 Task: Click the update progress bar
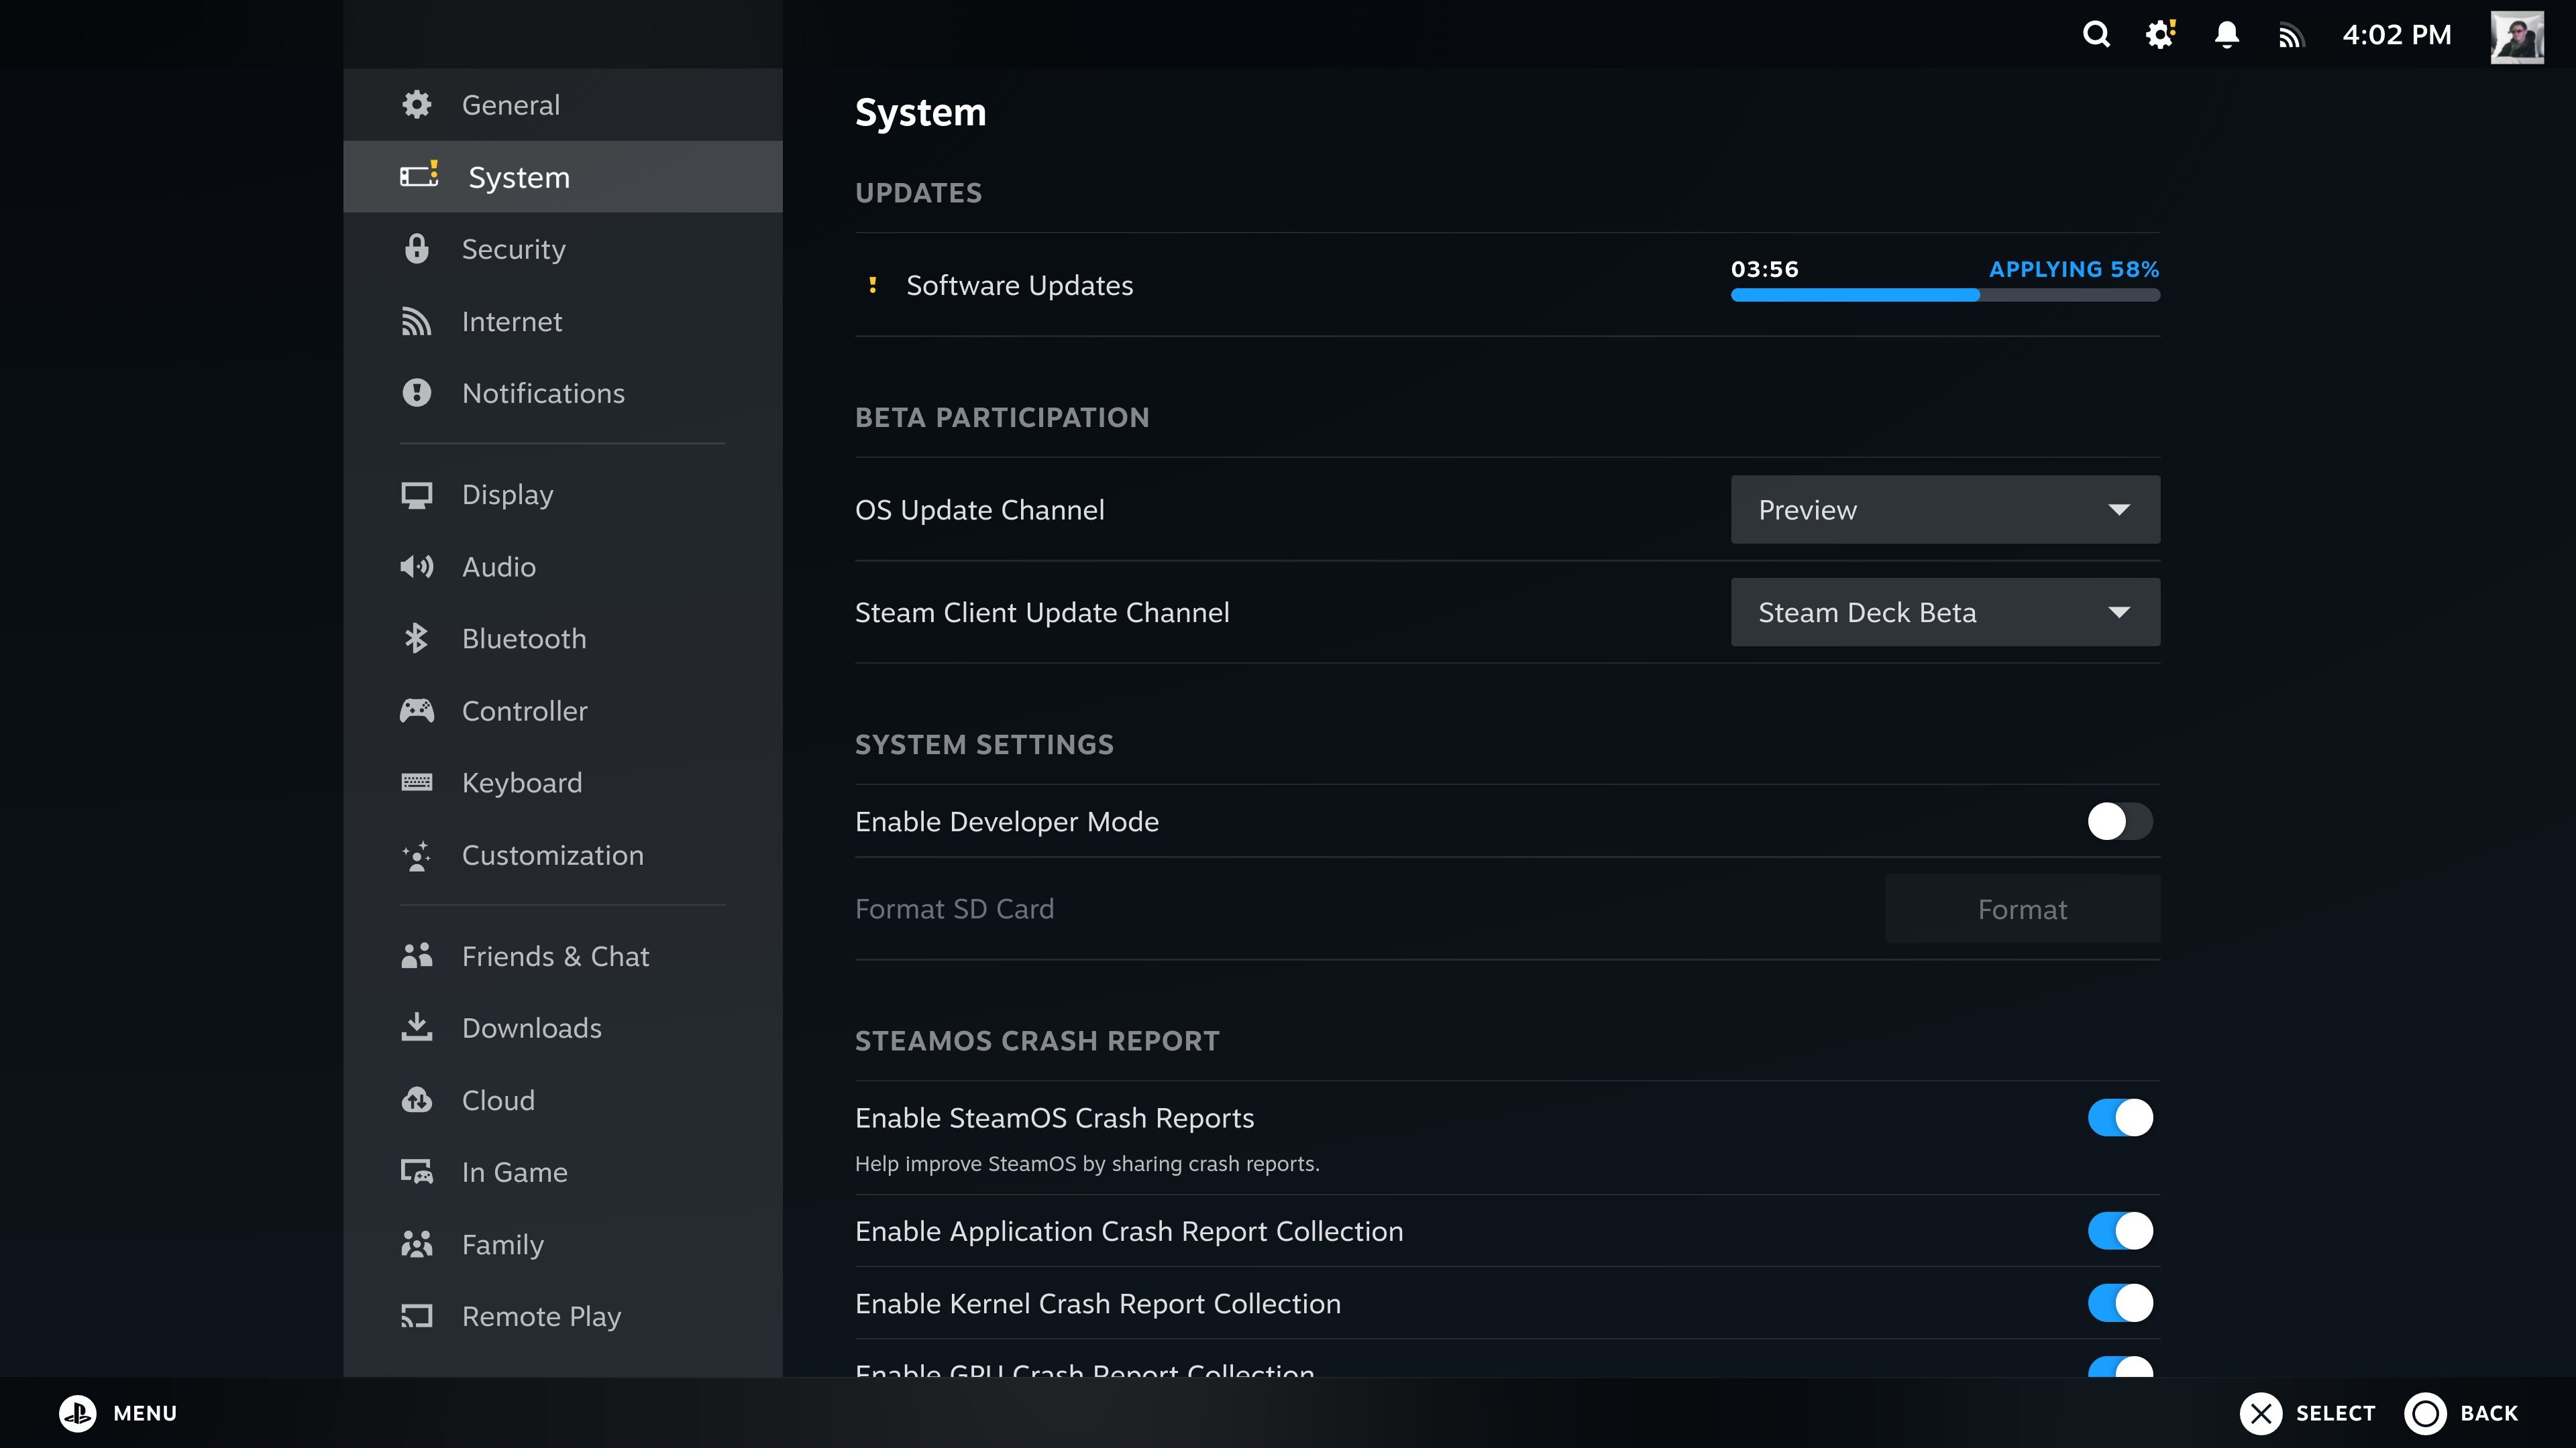point(1945,295)
